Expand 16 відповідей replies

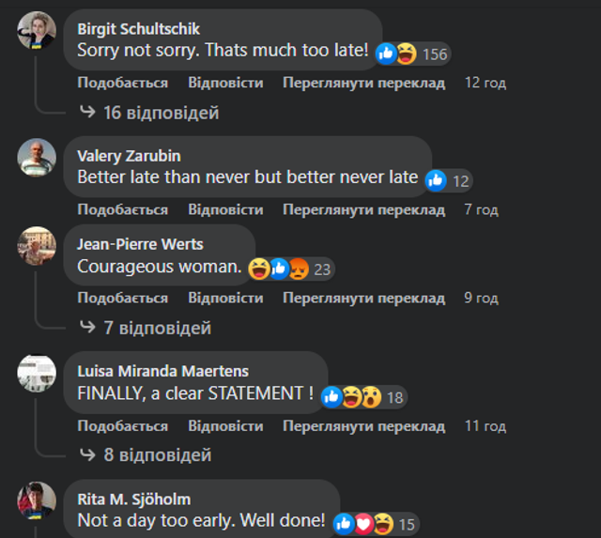click(148, 113)
